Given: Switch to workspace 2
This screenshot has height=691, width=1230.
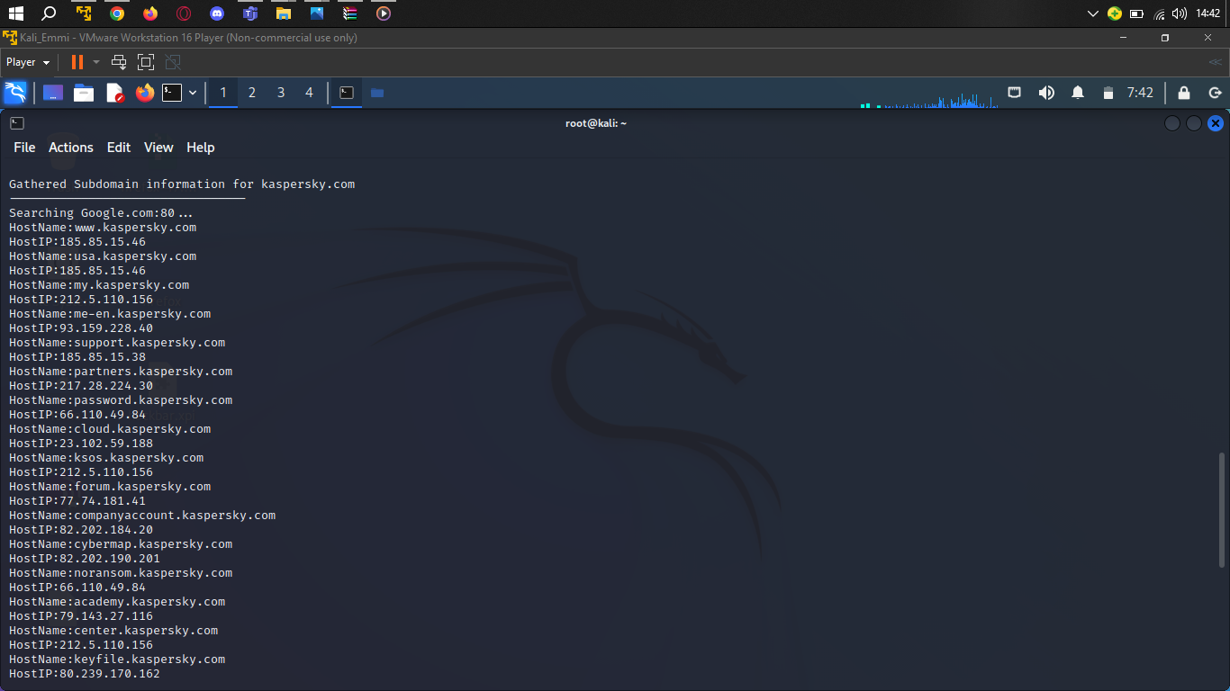Looking at the screenshot, I should pyautogui.click(x=252, y=93).
